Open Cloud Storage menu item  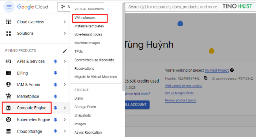[x=29, y=131]
